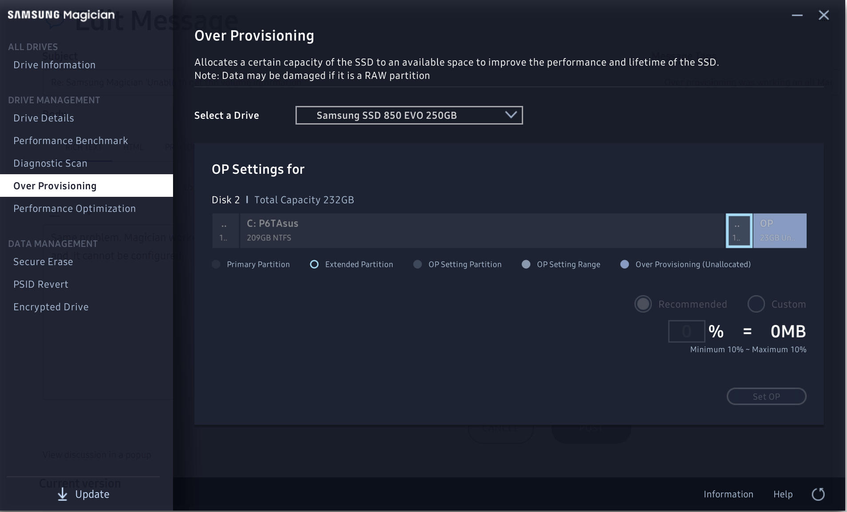Select the Recommended radio option
This screenshot has height=512, width=847.
pyautogui.click(x=643, y=304)
